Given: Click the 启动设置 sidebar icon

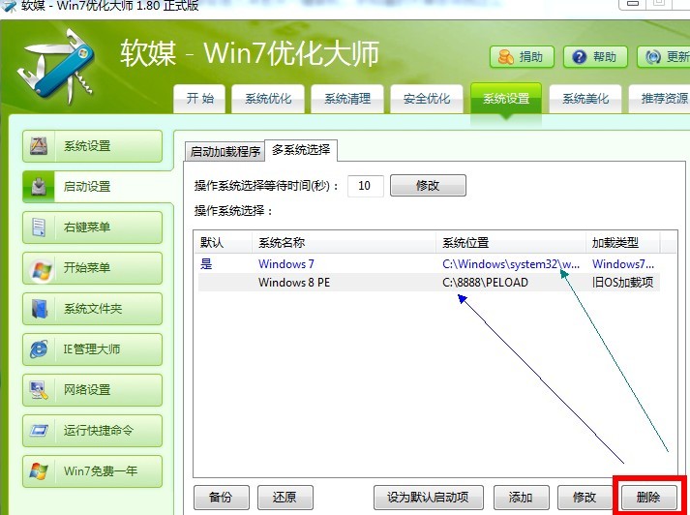Looking at the screenshot, I should (x=39, y=187).
